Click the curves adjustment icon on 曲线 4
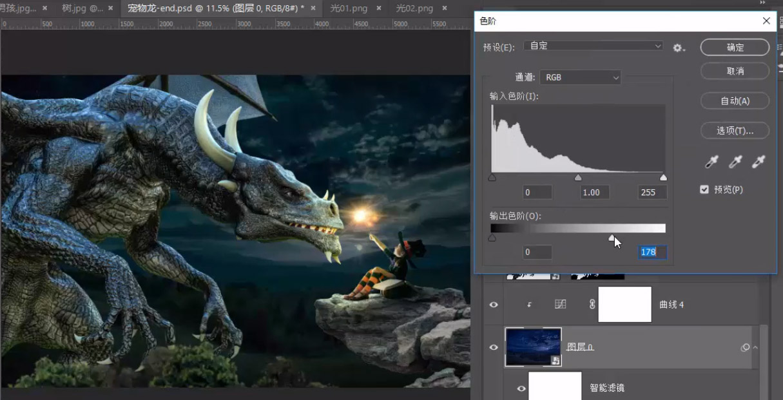This screenshot has width=783, height=400. pyautogui.click(x=560, y=304)
